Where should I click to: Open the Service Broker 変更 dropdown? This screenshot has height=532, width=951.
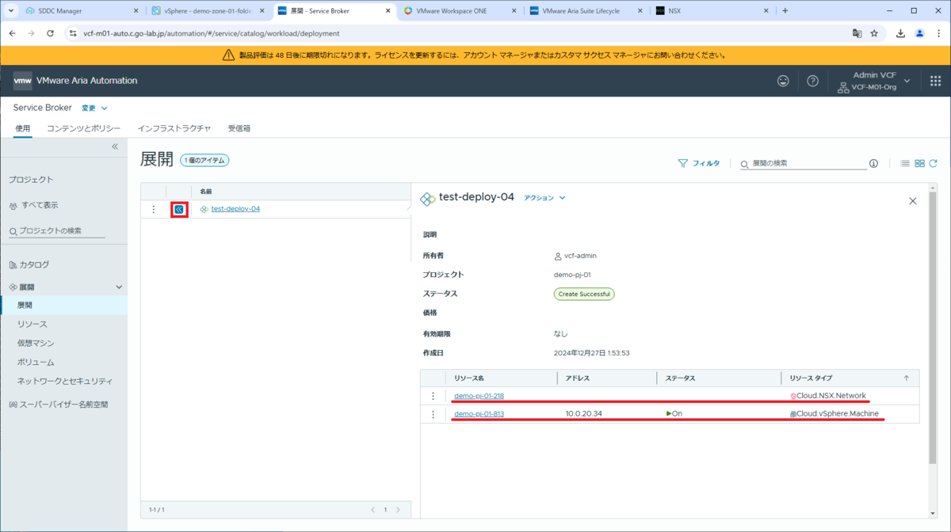[x=94, y=108]
